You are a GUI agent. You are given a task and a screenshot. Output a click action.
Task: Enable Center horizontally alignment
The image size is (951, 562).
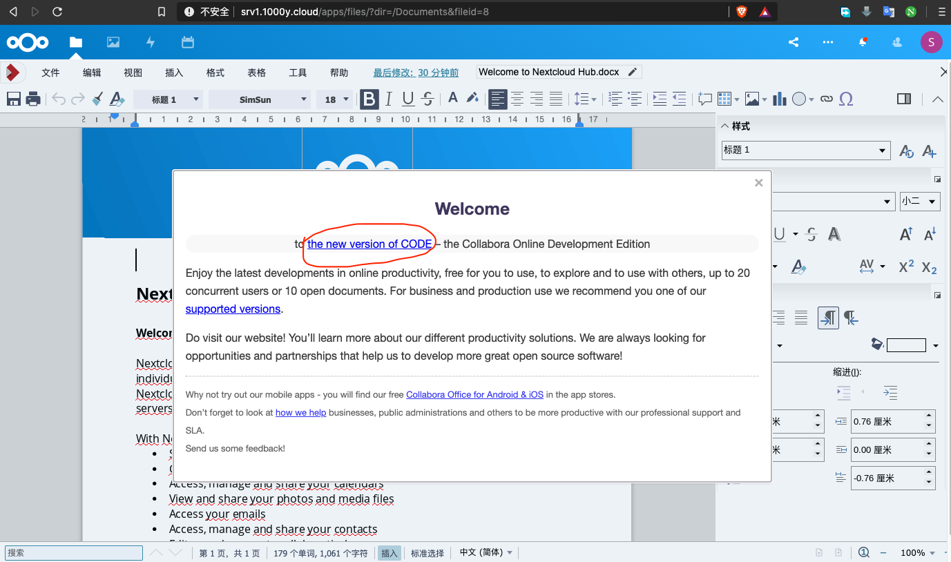[x=517, y=99]
